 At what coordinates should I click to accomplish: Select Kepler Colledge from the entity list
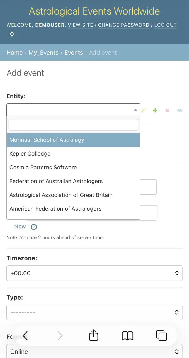click(x=30, y=154)
